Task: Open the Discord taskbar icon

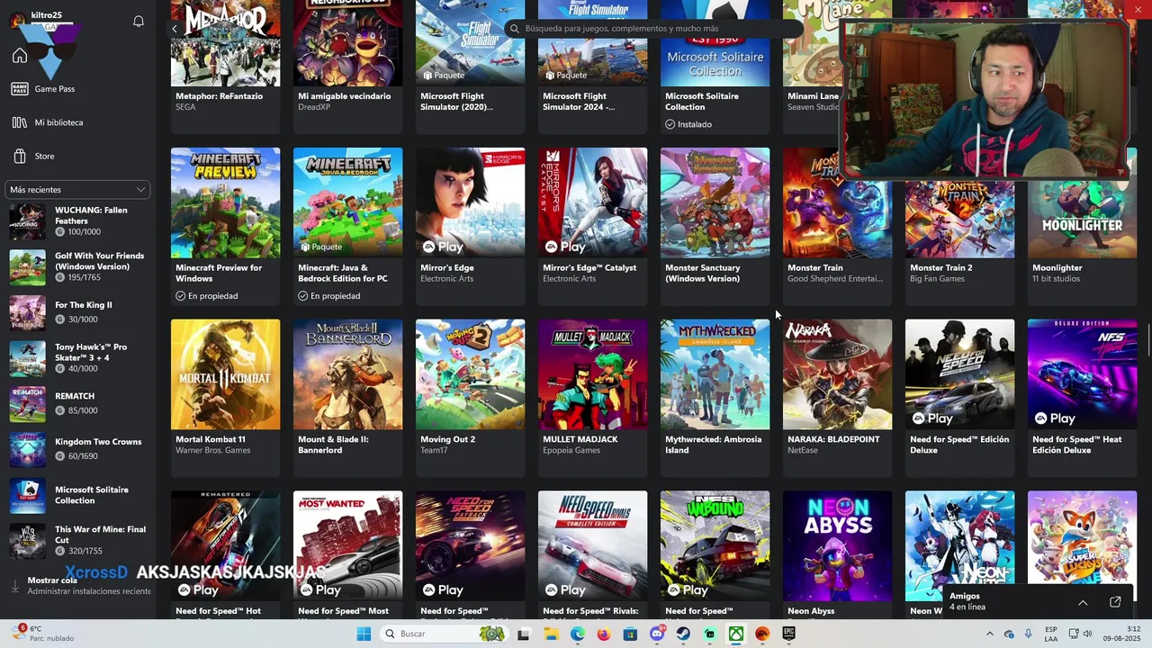Action: click(x=657, y=634)
